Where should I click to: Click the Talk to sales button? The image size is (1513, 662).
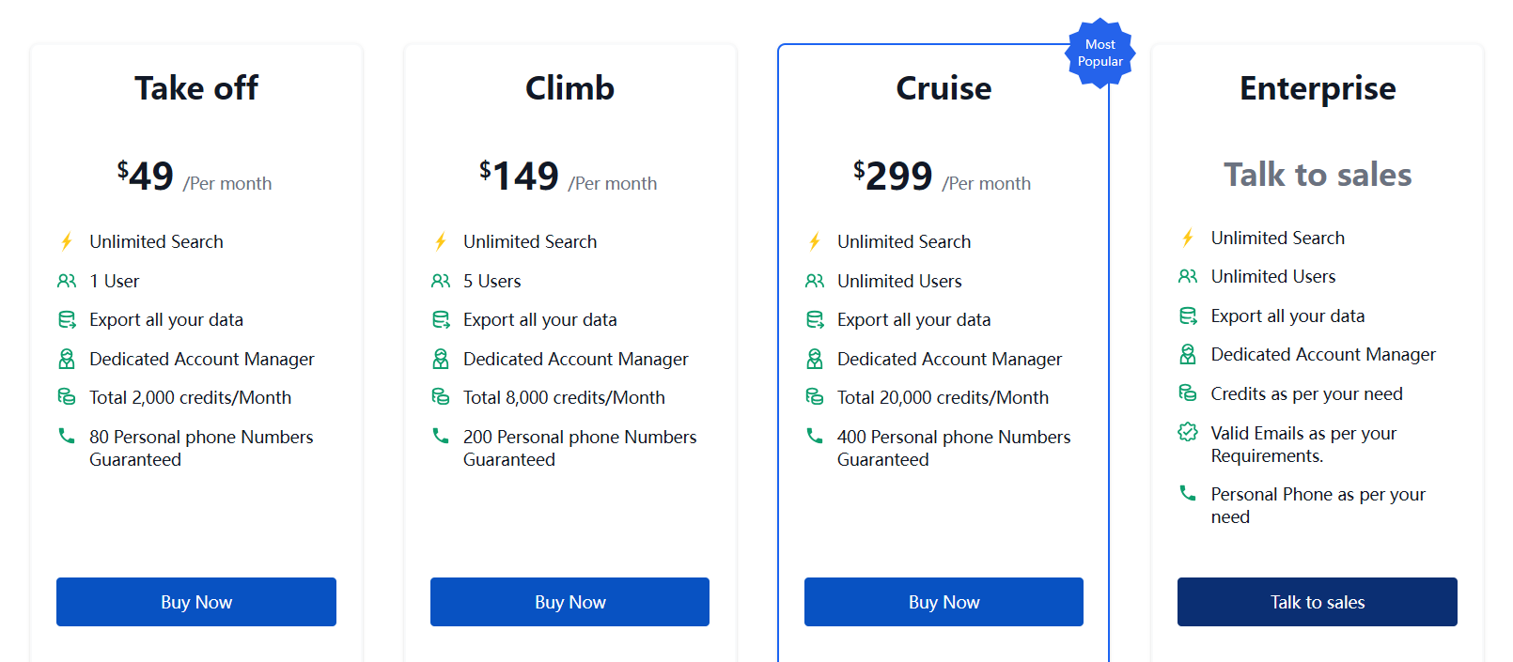(1318, 602)
